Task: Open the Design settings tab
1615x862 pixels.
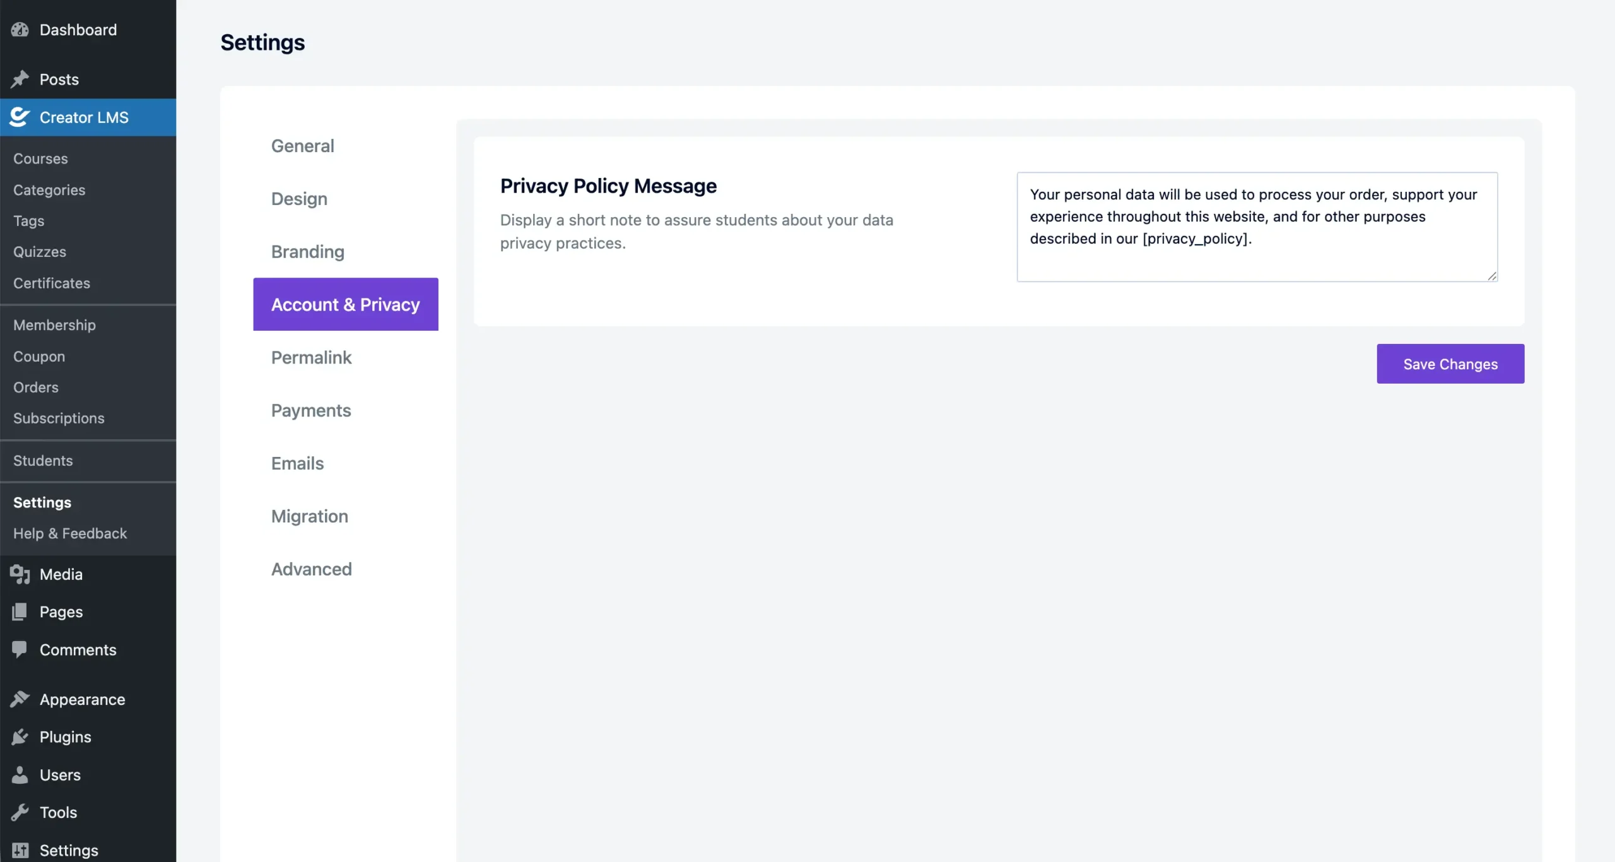Action: tap(298, 198)
